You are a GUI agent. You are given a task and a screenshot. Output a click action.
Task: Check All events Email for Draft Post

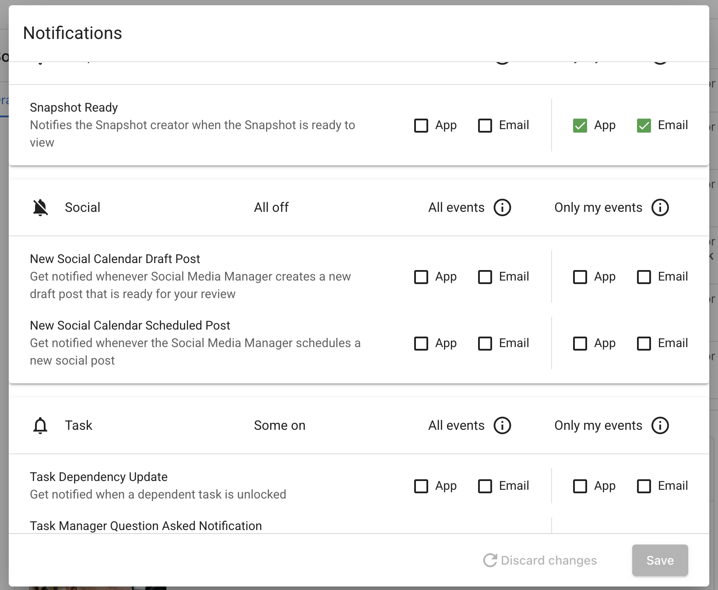pos(485,277)
